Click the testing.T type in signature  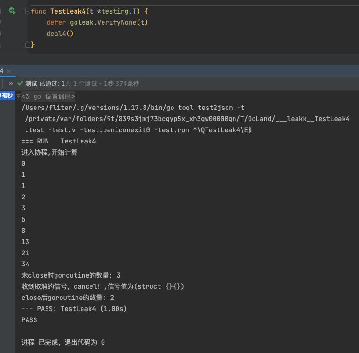pos(118,11)
